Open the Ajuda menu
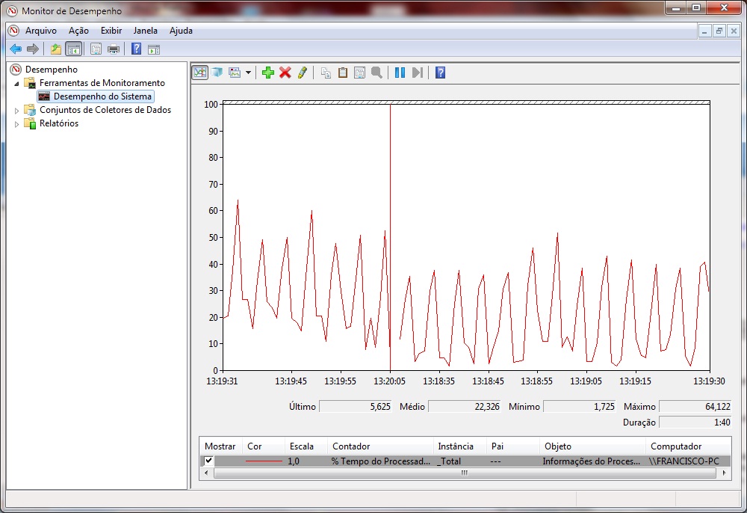Viewport: 747px width, 513px height. (181, 31)
